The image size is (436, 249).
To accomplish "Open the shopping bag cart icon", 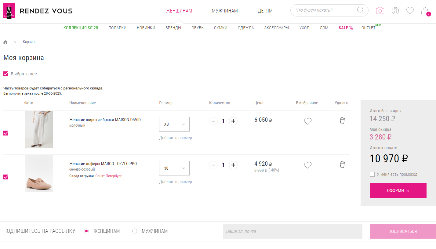I will (x=425, y=11).
